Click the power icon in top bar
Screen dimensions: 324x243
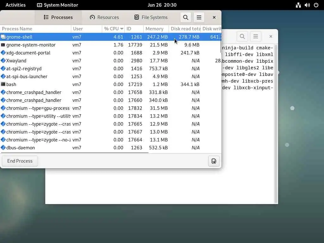click(x=316, y=5)
